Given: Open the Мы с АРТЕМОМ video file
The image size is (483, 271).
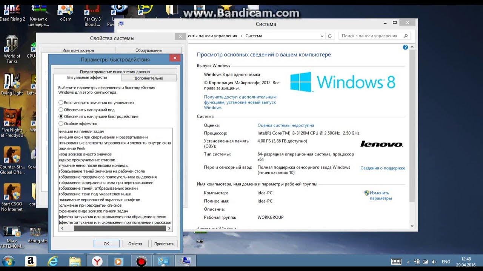Looking at the screenshot, I should pyautogui.click(x=12, y=238).
